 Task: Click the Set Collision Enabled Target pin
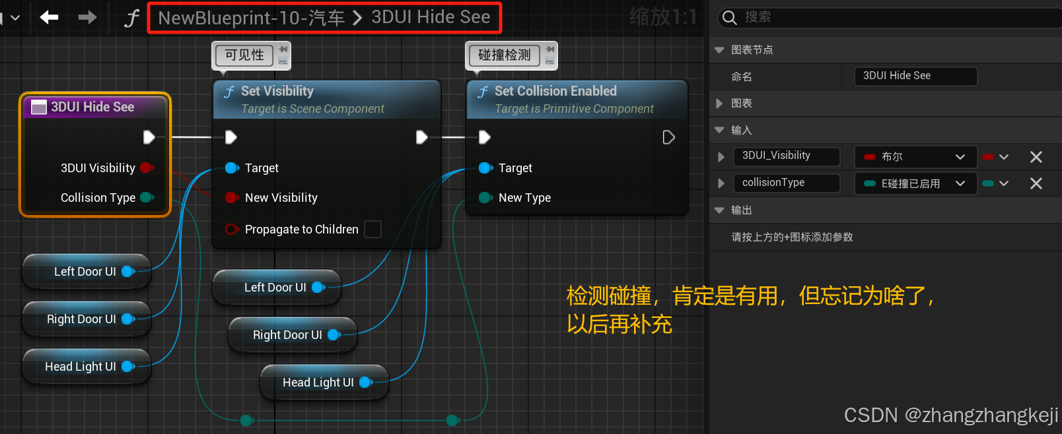tap(485, 168)
